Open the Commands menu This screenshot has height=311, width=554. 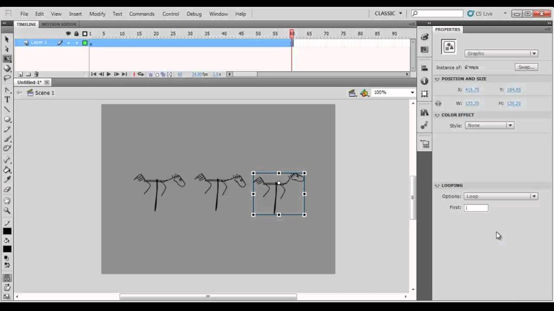[142, 13]
